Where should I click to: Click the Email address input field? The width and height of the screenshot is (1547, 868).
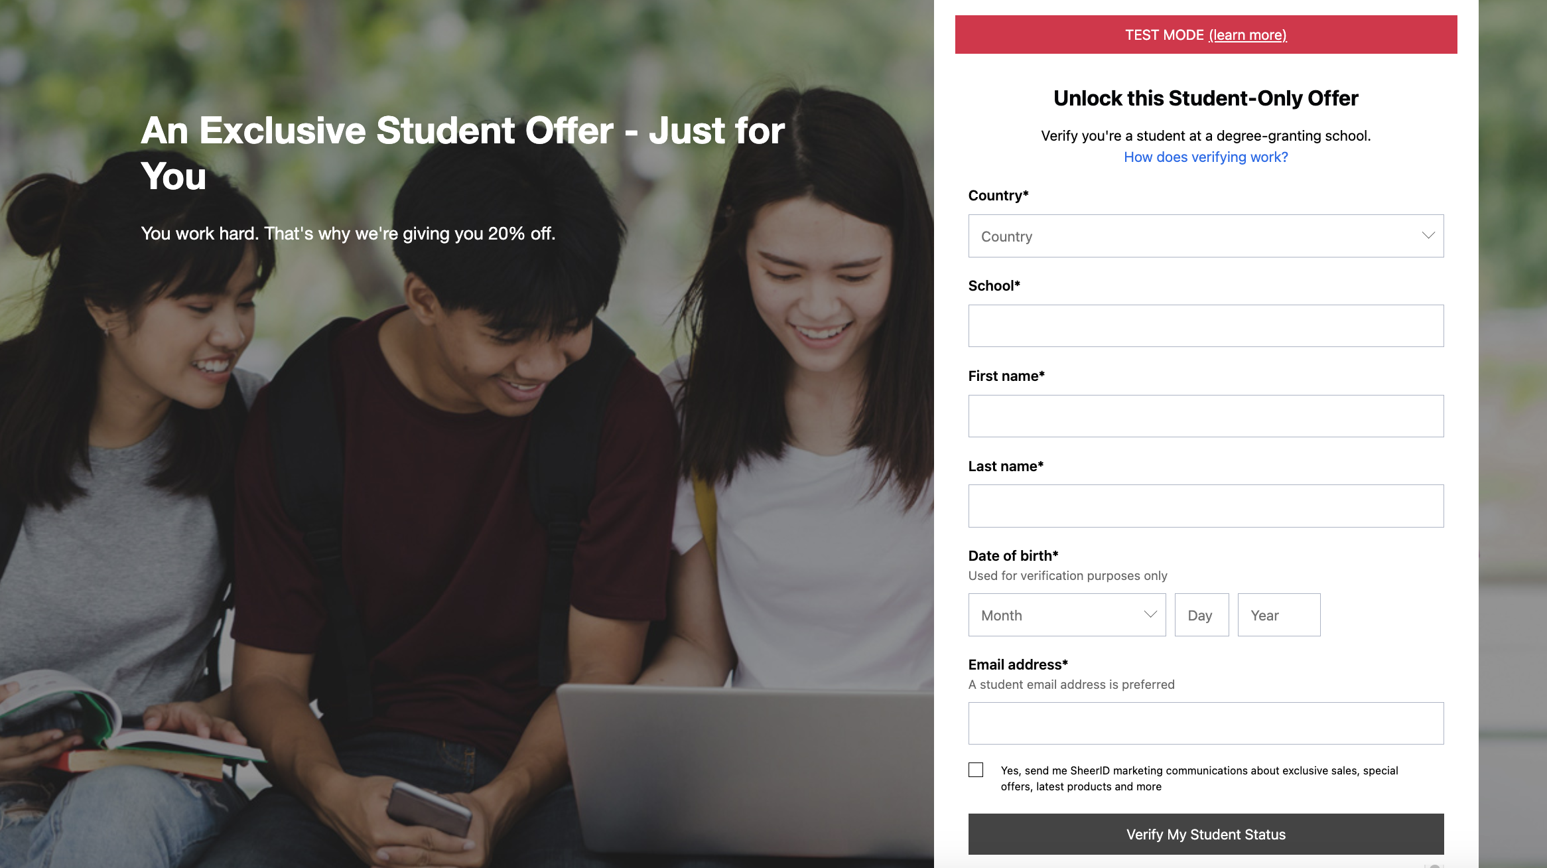(x=1206, y=723)
